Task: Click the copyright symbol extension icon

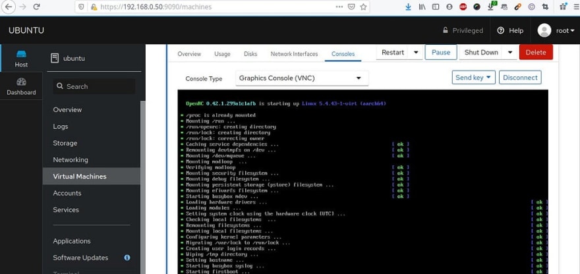Action: pos(531,7)
